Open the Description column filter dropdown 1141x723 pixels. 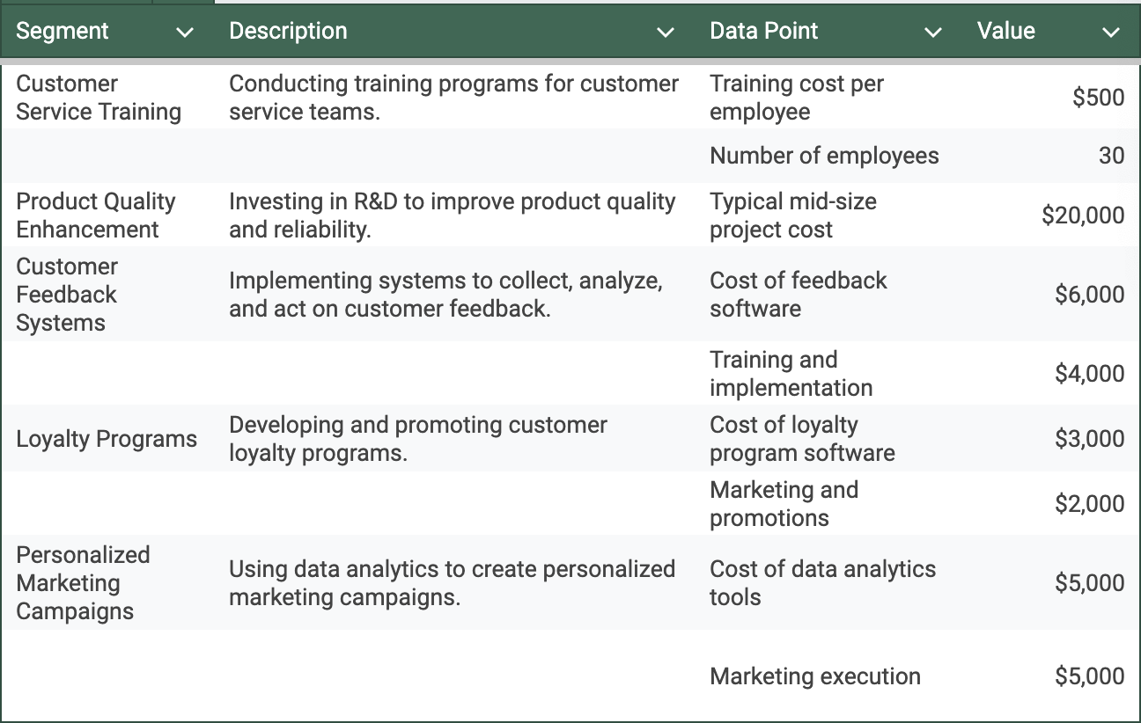(666, 33)
